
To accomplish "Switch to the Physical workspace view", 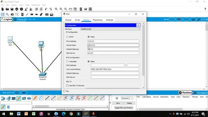I will pos(19,19).
